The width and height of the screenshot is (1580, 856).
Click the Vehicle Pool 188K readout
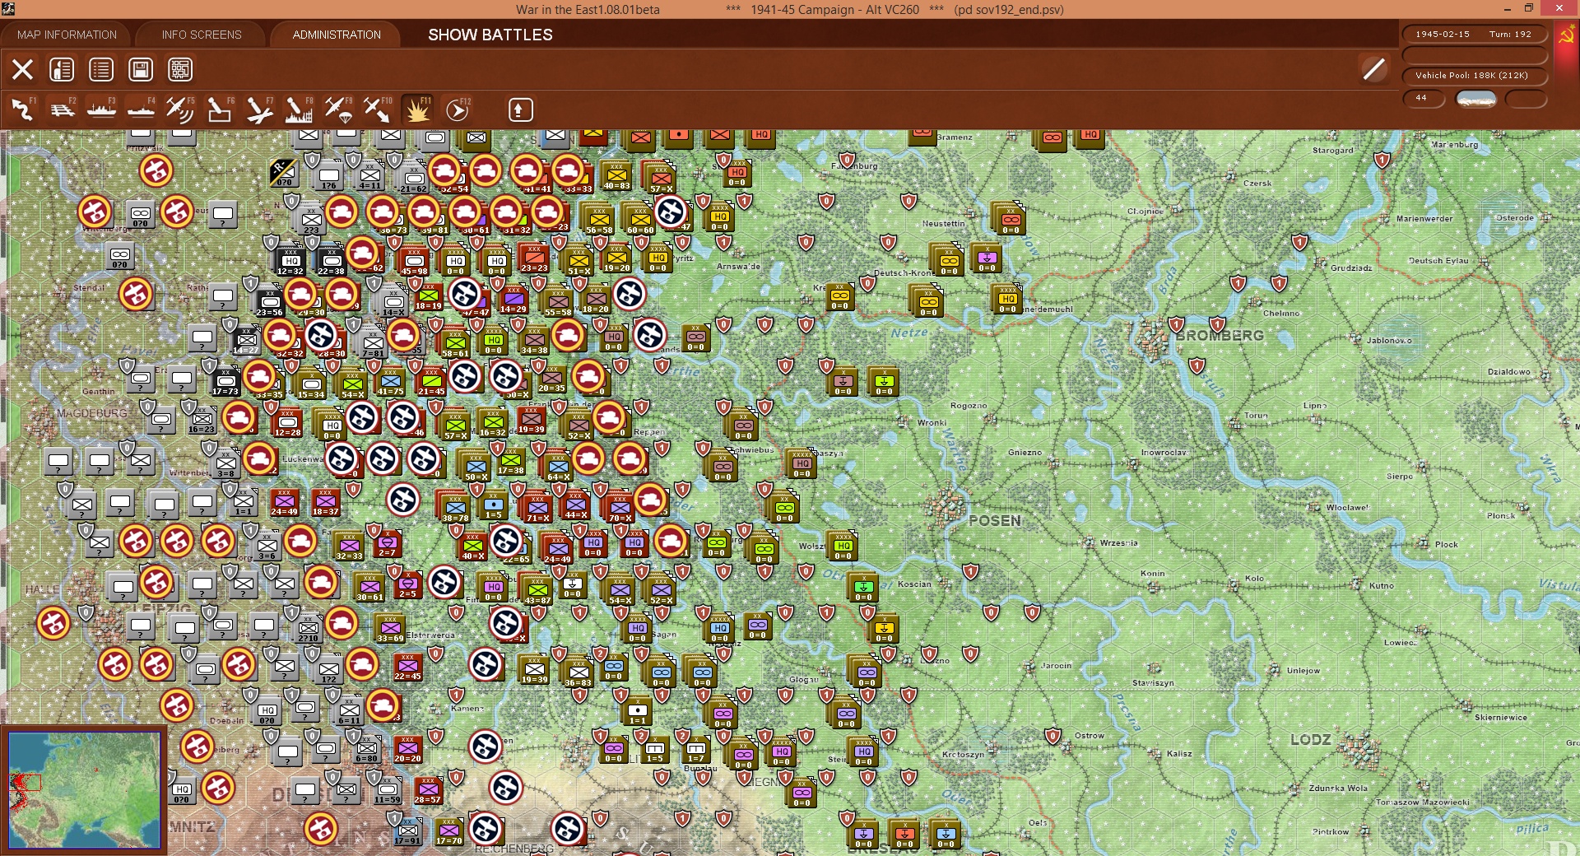click(1474, 76)
